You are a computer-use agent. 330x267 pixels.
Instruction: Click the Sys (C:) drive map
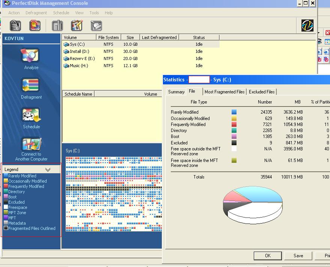point(114,194)
